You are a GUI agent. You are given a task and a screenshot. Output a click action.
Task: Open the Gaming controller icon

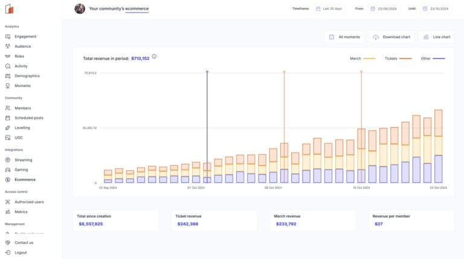point(8,169)
